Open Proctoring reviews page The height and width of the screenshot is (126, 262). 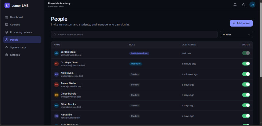pos(22,32)
